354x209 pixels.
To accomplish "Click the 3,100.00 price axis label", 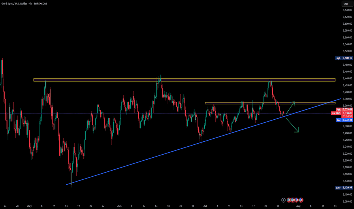I will click(347, 195).
